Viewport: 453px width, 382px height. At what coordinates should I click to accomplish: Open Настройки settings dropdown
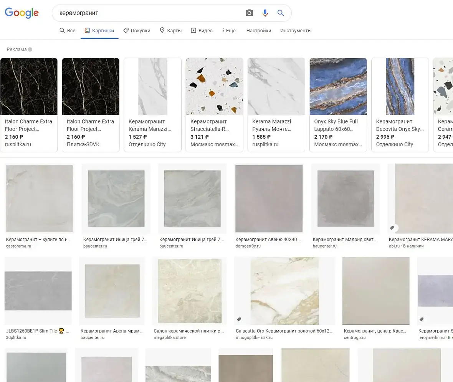[259, 30]
